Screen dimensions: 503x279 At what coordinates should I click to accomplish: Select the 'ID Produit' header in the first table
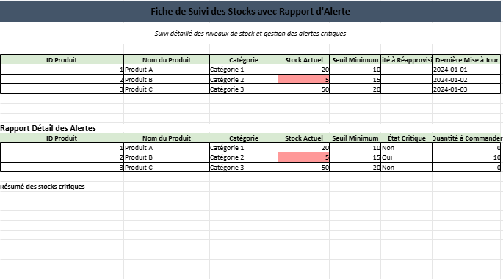tap(62, 60)
